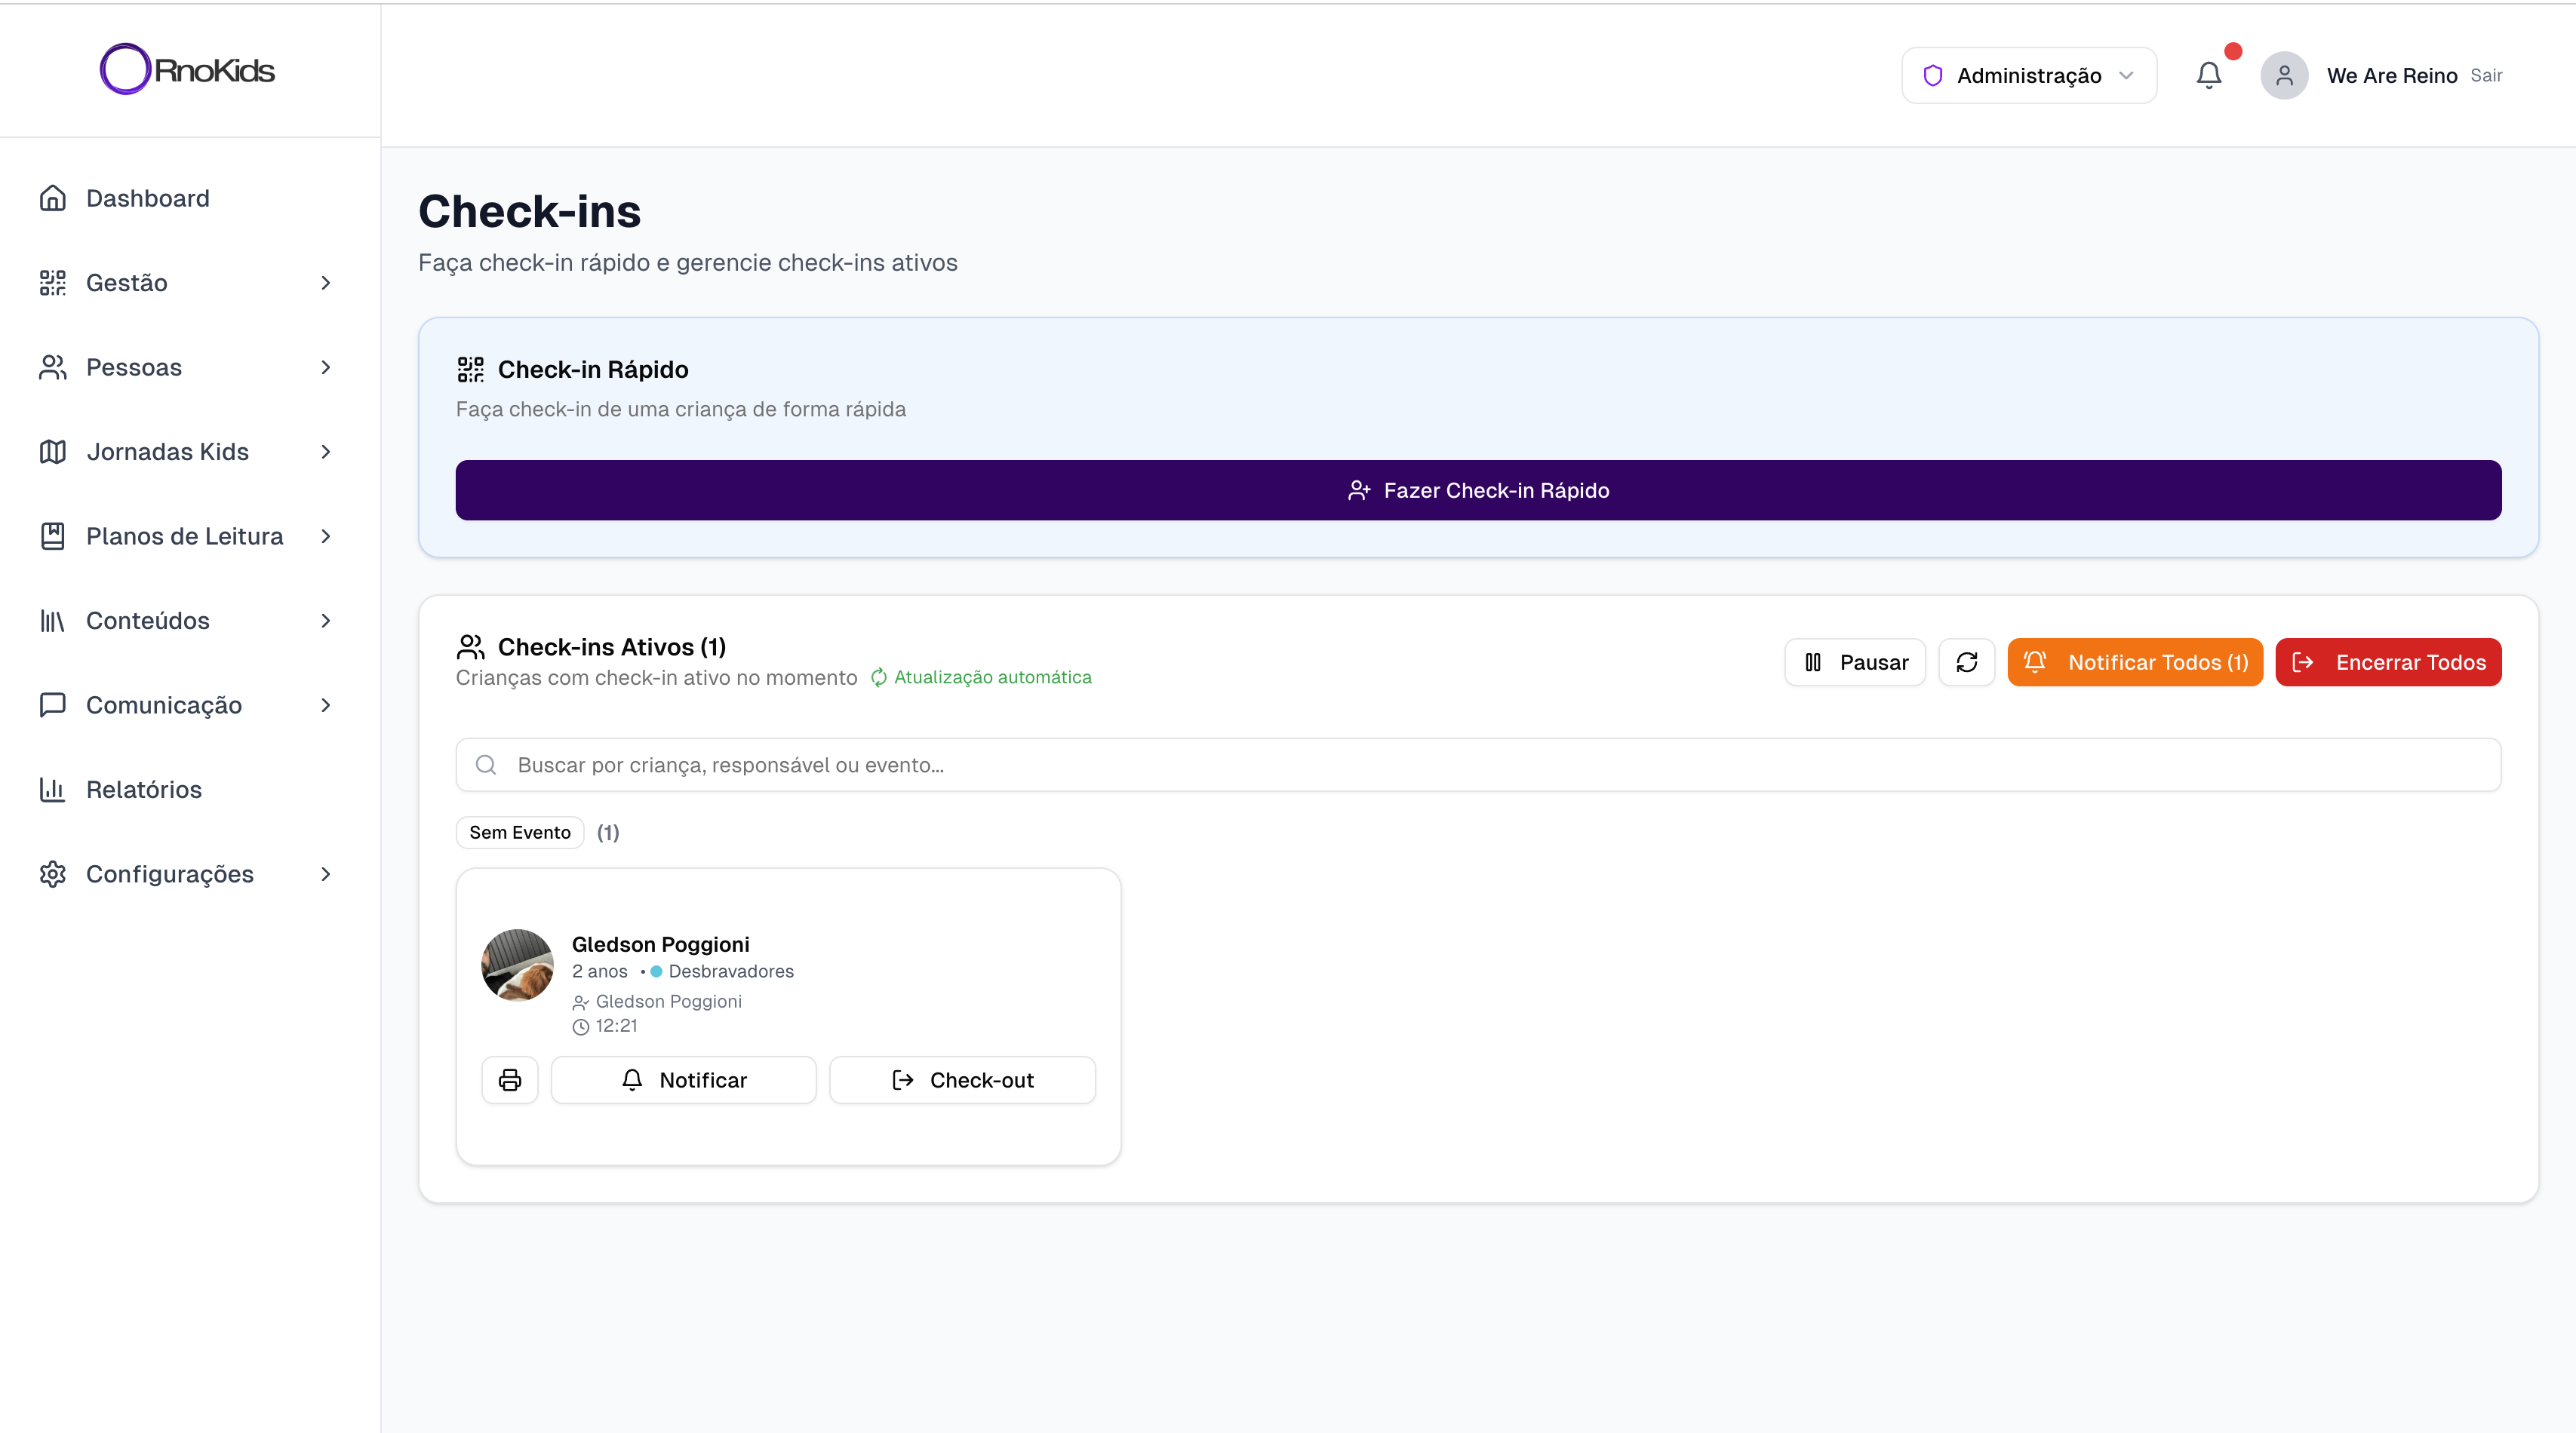Select the Sem Evento filter chip

coord(520,833)
